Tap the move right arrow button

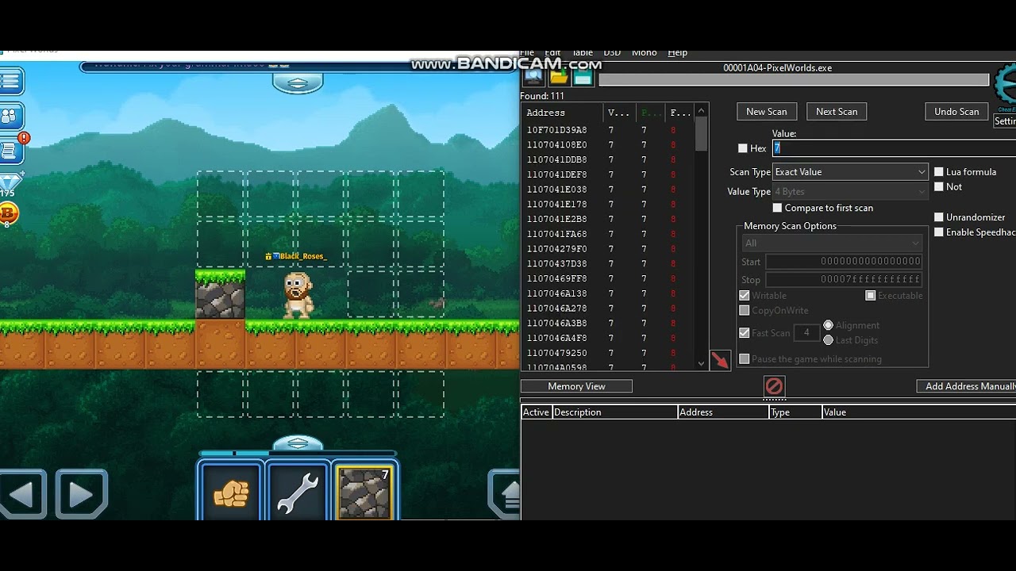81,495
